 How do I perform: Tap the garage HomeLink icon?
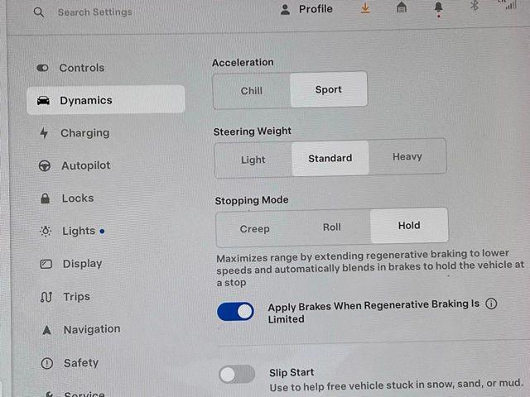coord(401,7)
